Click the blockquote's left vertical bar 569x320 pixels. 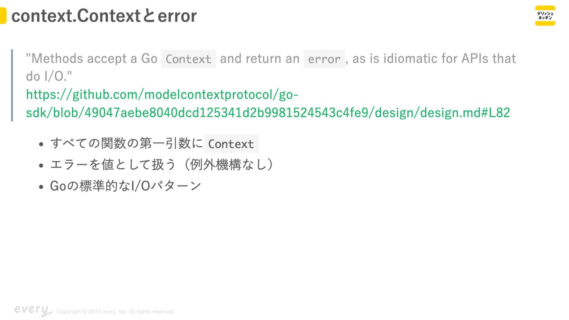point(12,85)
